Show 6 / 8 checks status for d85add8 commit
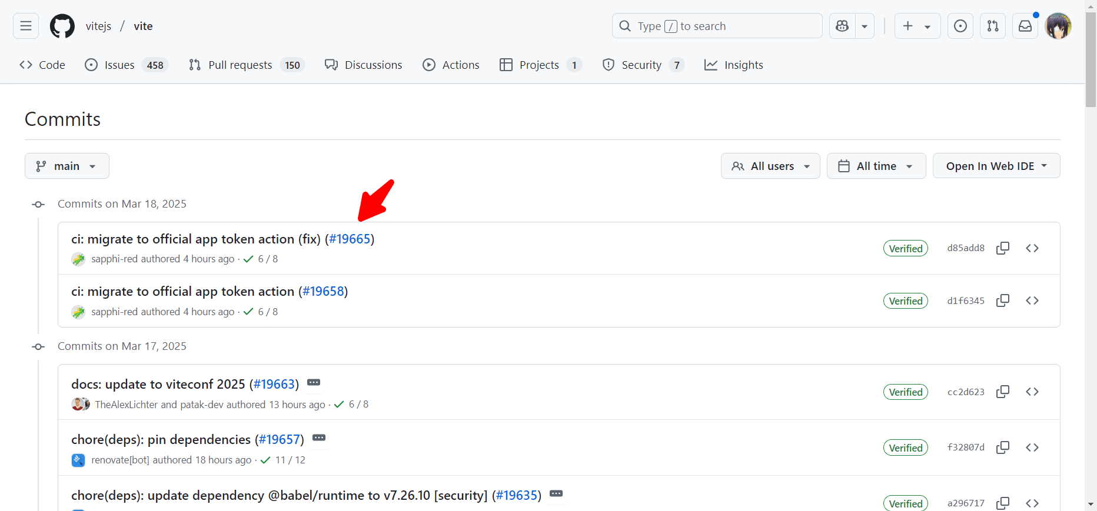 coord(261,259)
